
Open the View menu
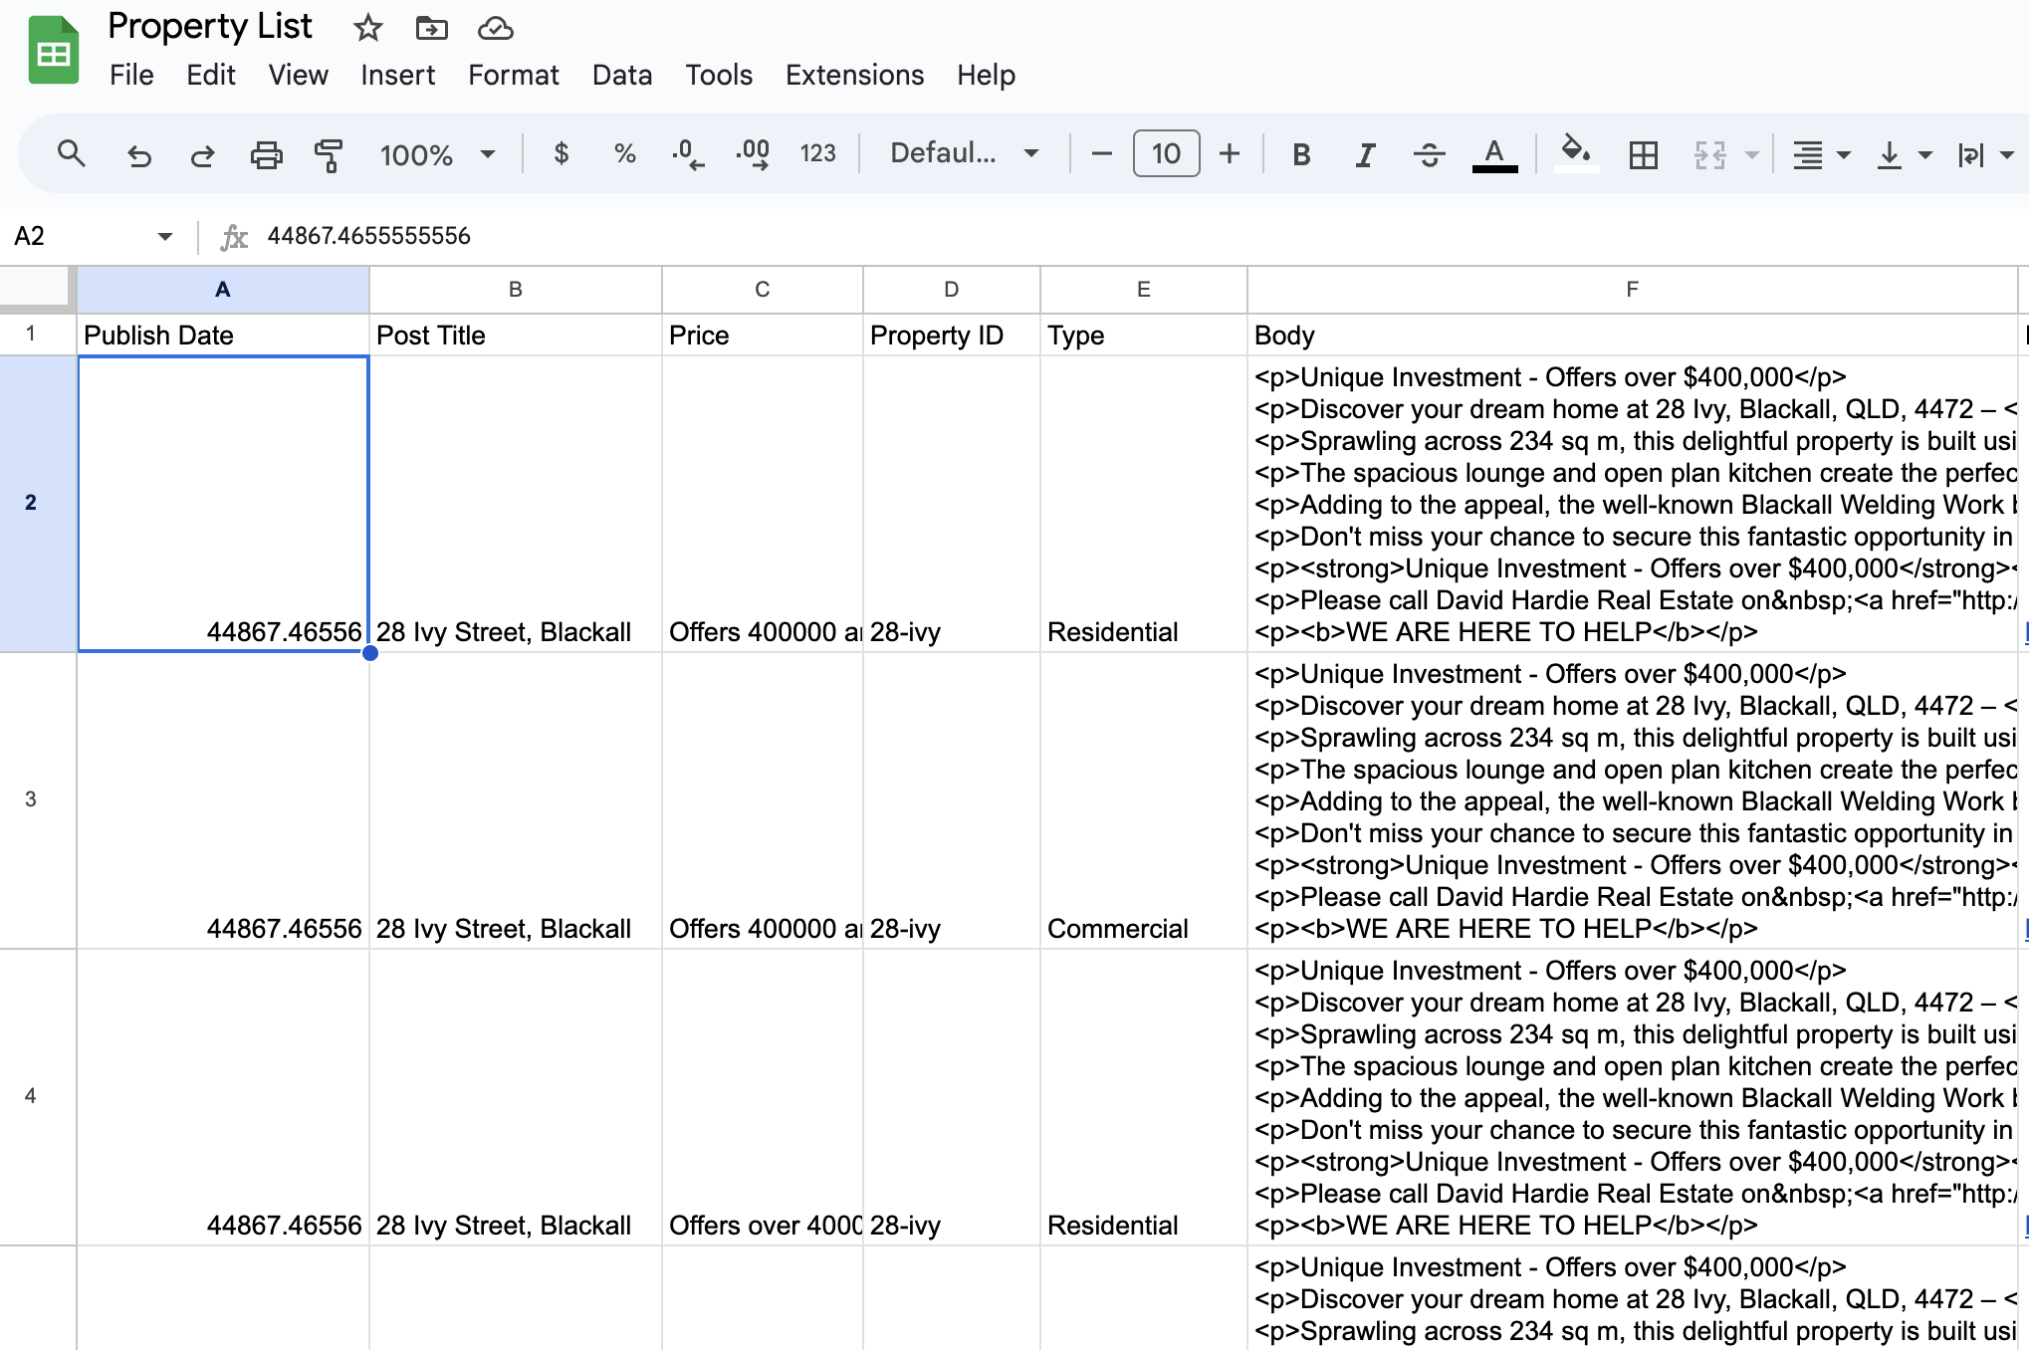298,75
